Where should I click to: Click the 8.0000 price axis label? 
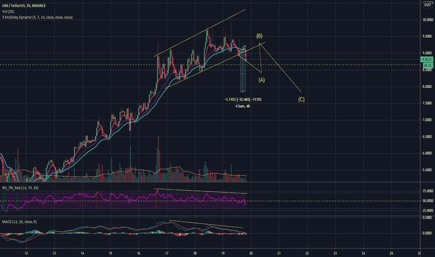point(428,87)
